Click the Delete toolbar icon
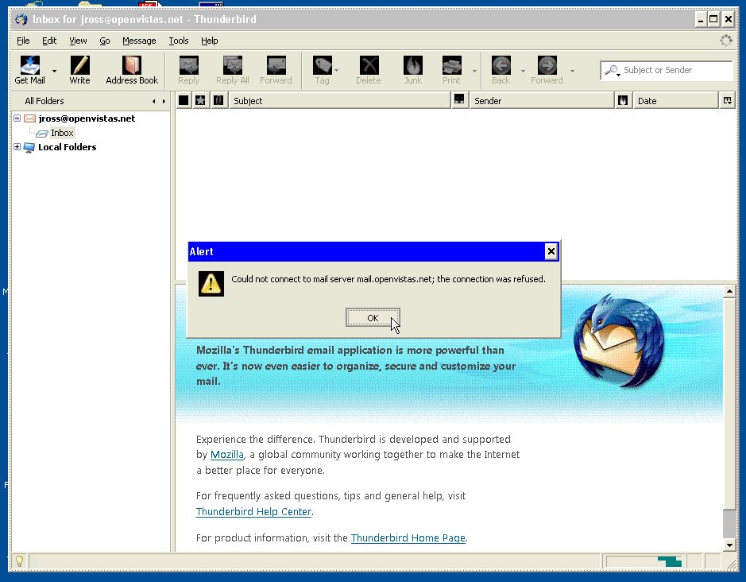746x582 pixels. pos(369,65)
